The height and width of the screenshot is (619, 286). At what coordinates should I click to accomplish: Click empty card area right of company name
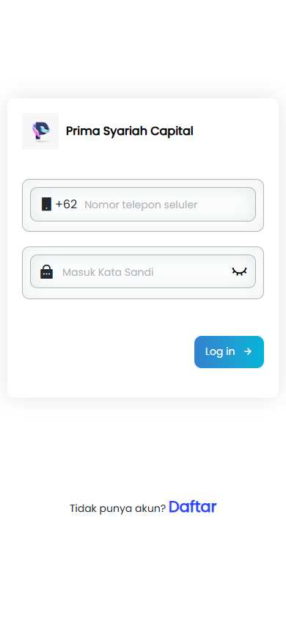(x=232, y=131)
